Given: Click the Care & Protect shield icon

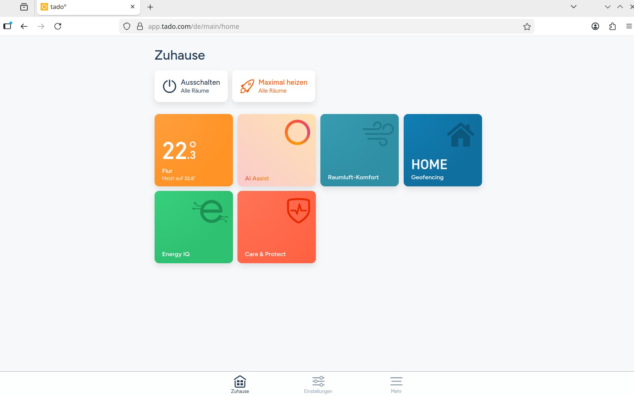Looking at the screenshot, I should pyautogui.click(x=298, y=210).
